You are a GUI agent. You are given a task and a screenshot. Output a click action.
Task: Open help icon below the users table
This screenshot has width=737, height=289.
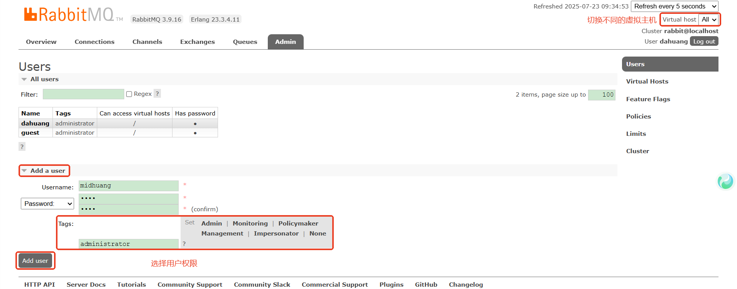pos(22,147)
